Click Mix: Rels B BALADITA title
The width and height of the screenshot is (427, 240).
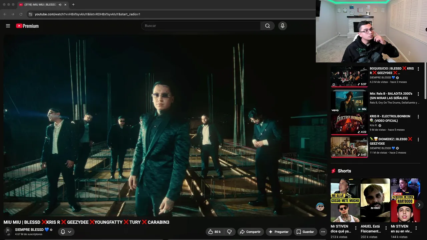tap(391, 96)
